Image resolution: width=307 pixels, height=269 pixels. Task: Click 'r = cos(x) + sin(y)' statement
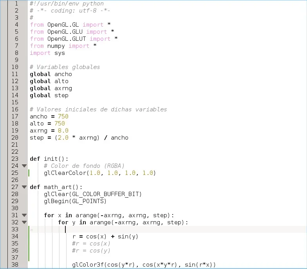[x=105, y=236]
